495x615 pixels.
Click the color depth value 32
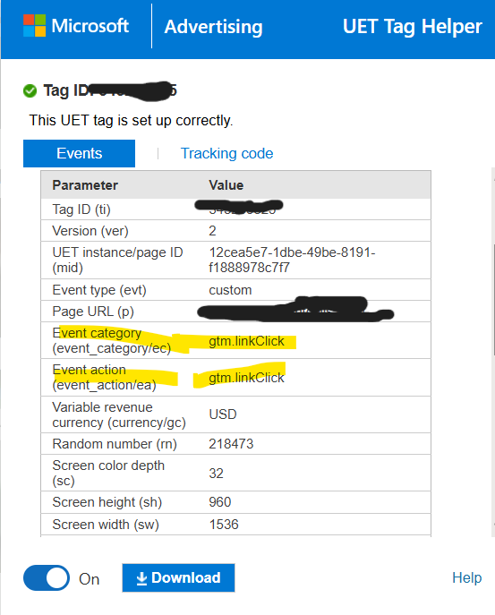click(x=216, y=474)
